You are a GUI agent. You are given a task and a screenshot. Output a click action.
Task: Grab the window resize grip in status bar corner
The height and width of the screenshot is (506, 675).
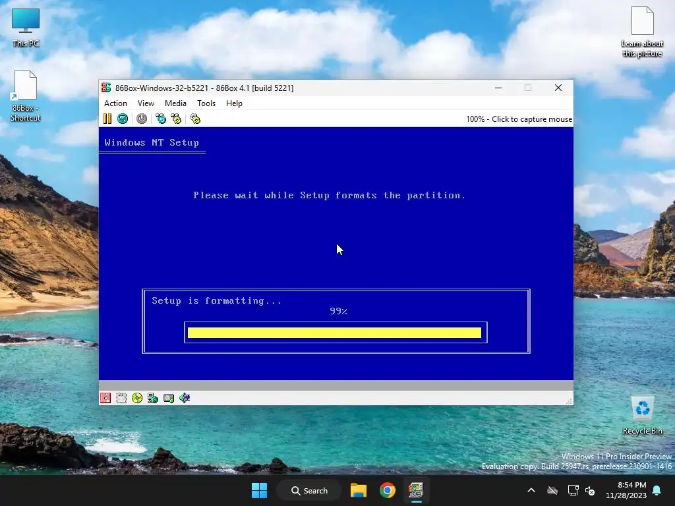click(x=569, y=401)
